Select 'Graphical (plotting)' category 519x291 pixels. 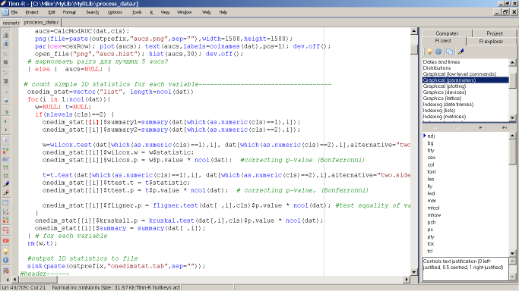(465, 86)
